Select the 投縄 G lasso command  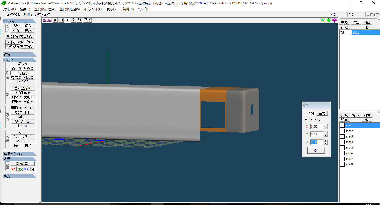click(28, 69)
